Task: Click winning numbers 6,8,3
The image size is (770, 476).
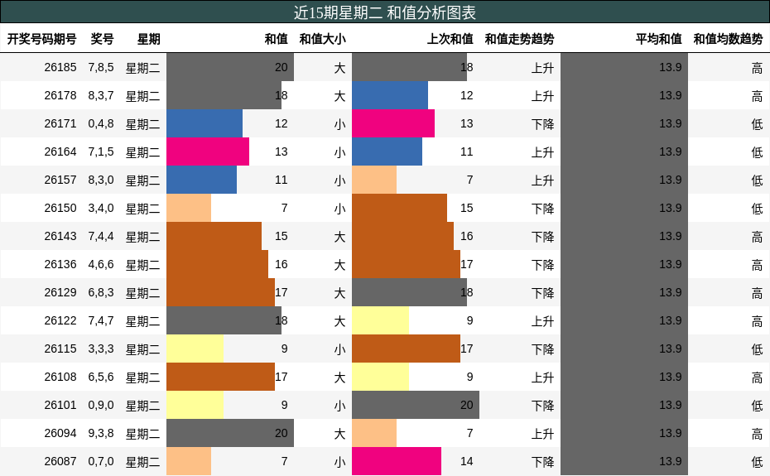Action: coord(101,292)
